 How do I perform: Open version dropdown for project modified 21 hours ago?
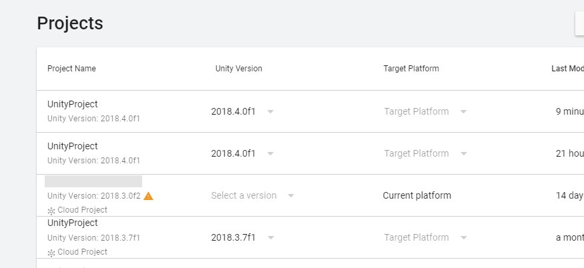pyautogui.click(x=242, y=153)
